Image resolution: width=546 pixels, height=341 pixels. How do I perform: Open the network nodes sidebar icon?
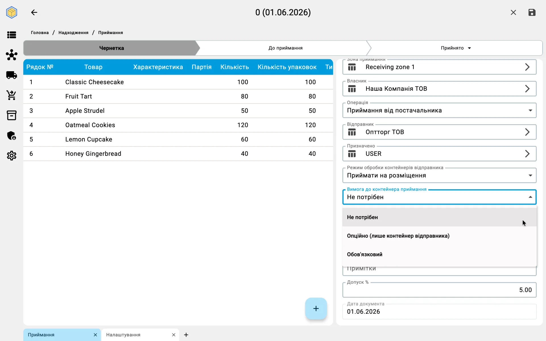tap(12, 55)
